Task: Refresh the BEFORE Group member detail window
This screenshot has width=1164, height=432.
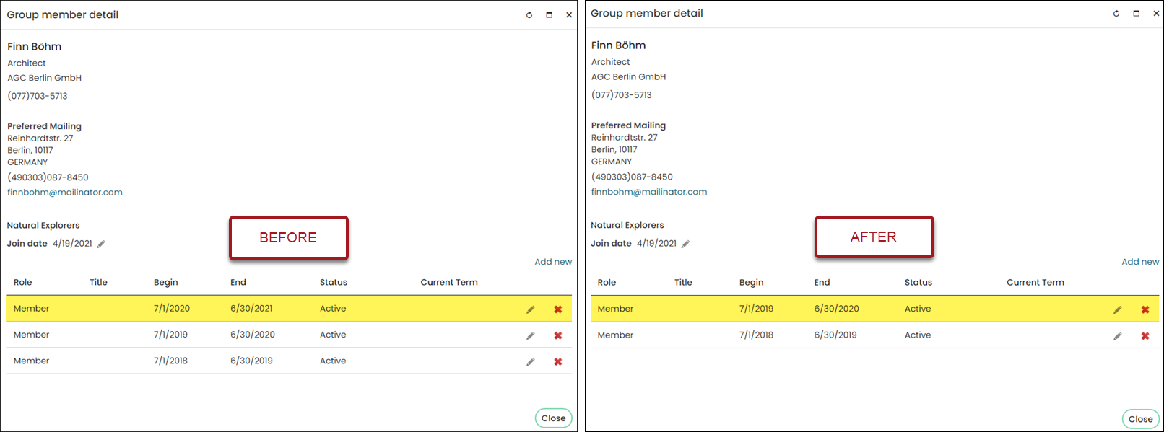Action: tap(529, 14)
